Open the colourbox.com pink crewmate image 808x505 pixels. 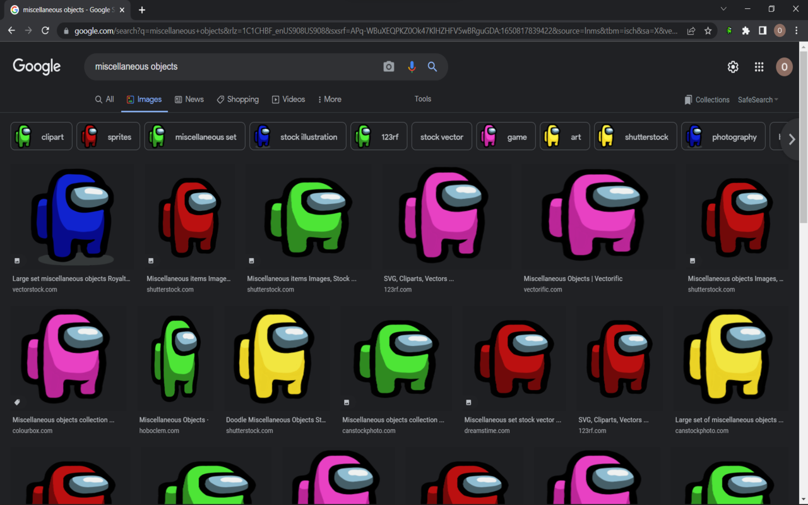pyautogui.click(x=68, y=358)
